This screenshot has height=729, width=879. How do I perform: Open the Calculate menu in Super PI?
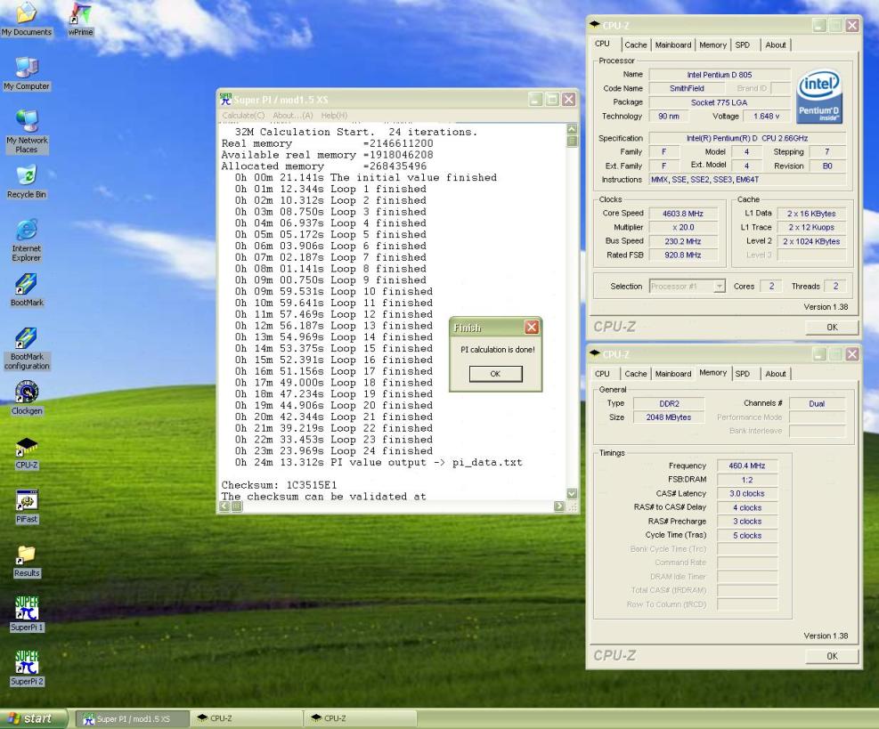point(243,116)
